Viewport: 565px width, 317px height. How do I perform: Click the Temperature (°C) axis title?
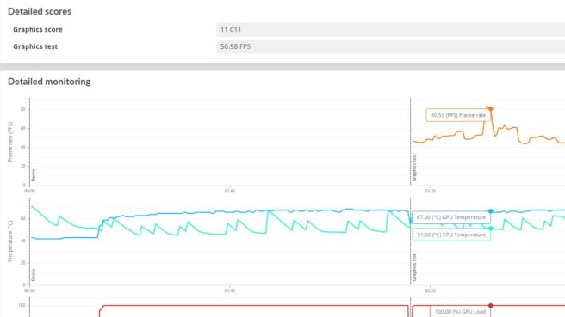(10, 241)
